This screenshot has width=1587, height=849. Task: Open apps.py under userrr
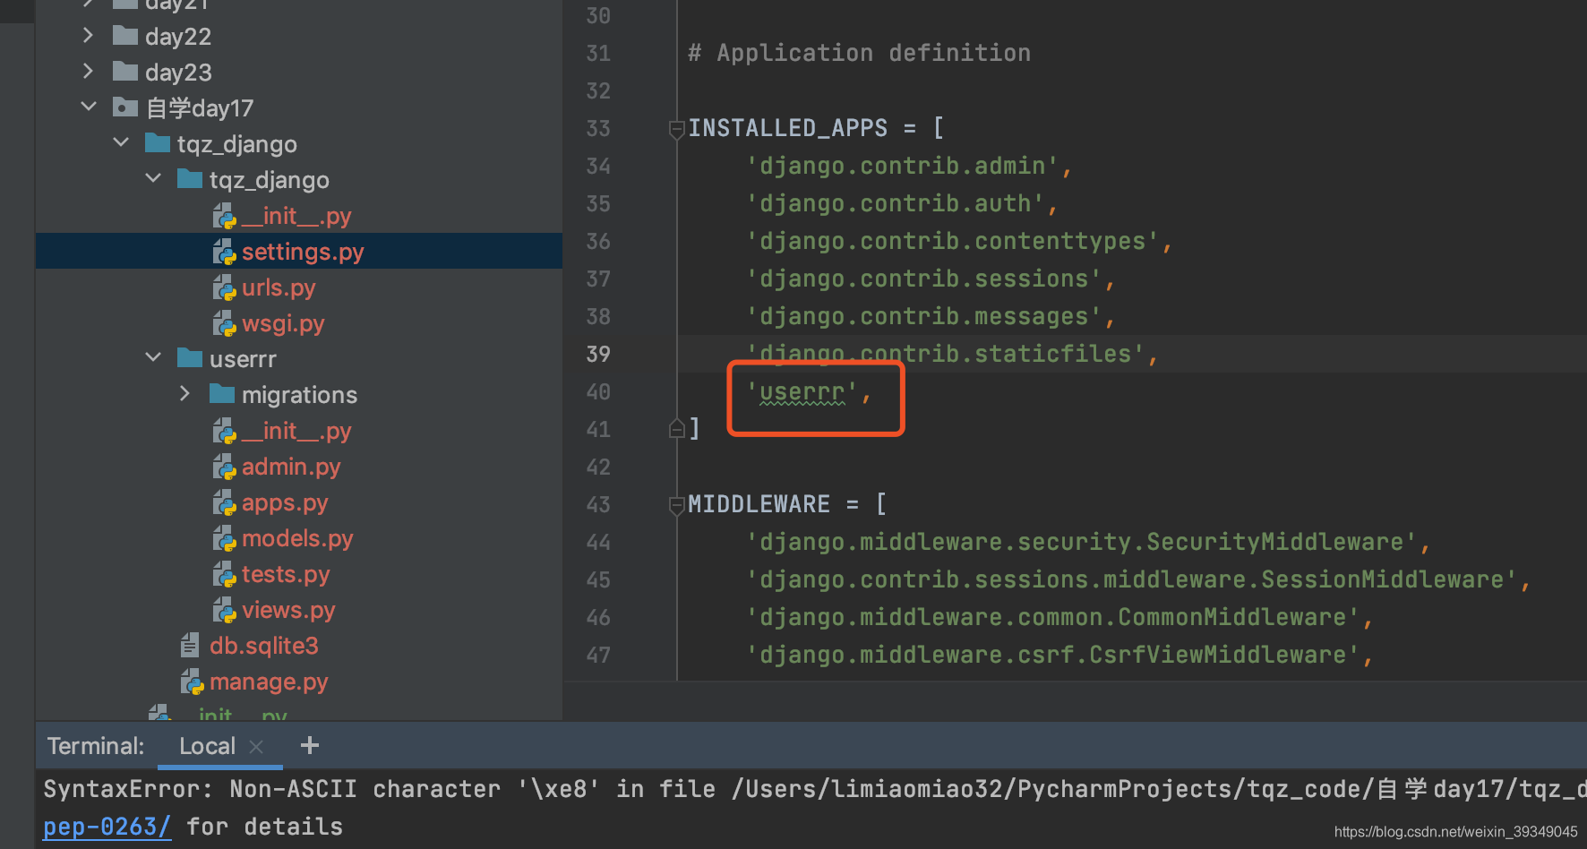click(x=285, y=502)
